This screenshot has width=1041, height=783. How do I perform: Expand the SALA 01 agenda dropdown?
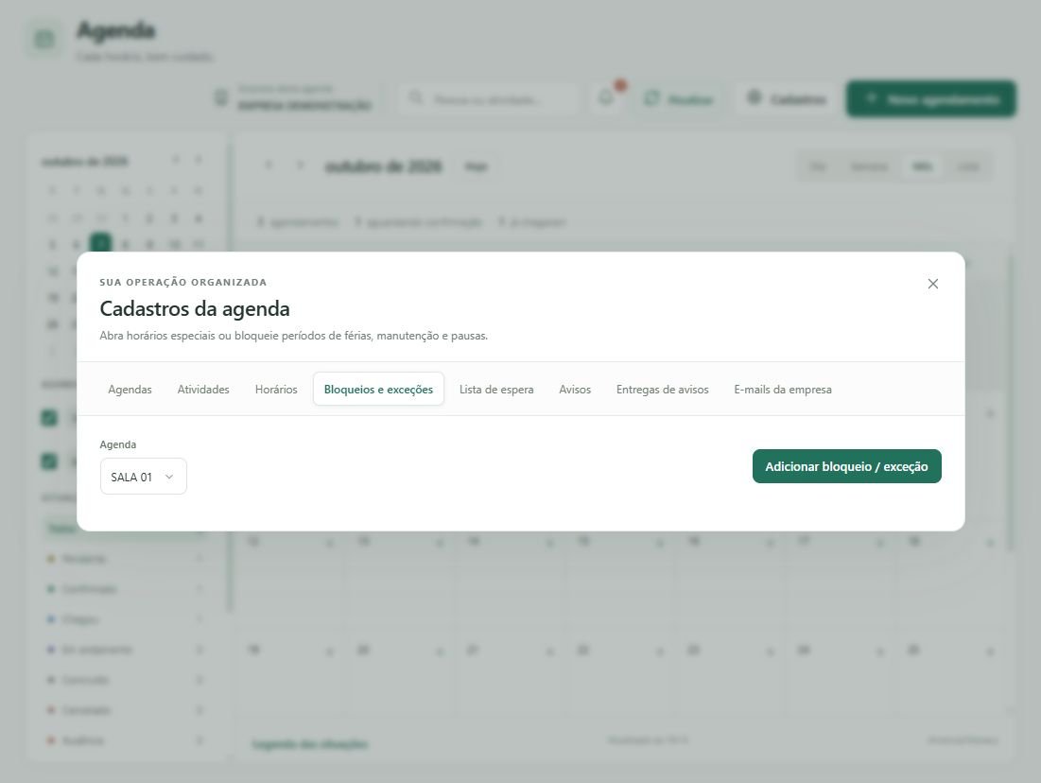(x=144, y=477)
